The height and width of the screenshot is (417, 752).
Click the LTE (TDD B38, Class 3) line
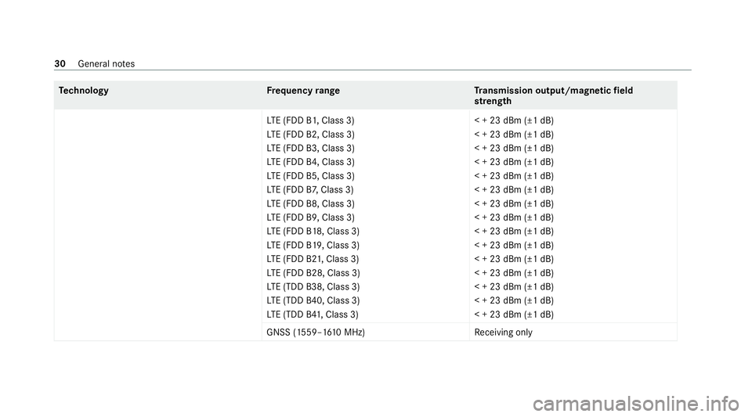[x=313, y=287]
